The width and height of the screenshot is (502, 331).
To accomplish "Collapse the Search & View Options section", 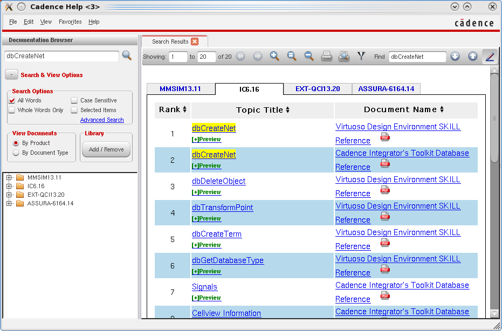I will tap(11, 75).
